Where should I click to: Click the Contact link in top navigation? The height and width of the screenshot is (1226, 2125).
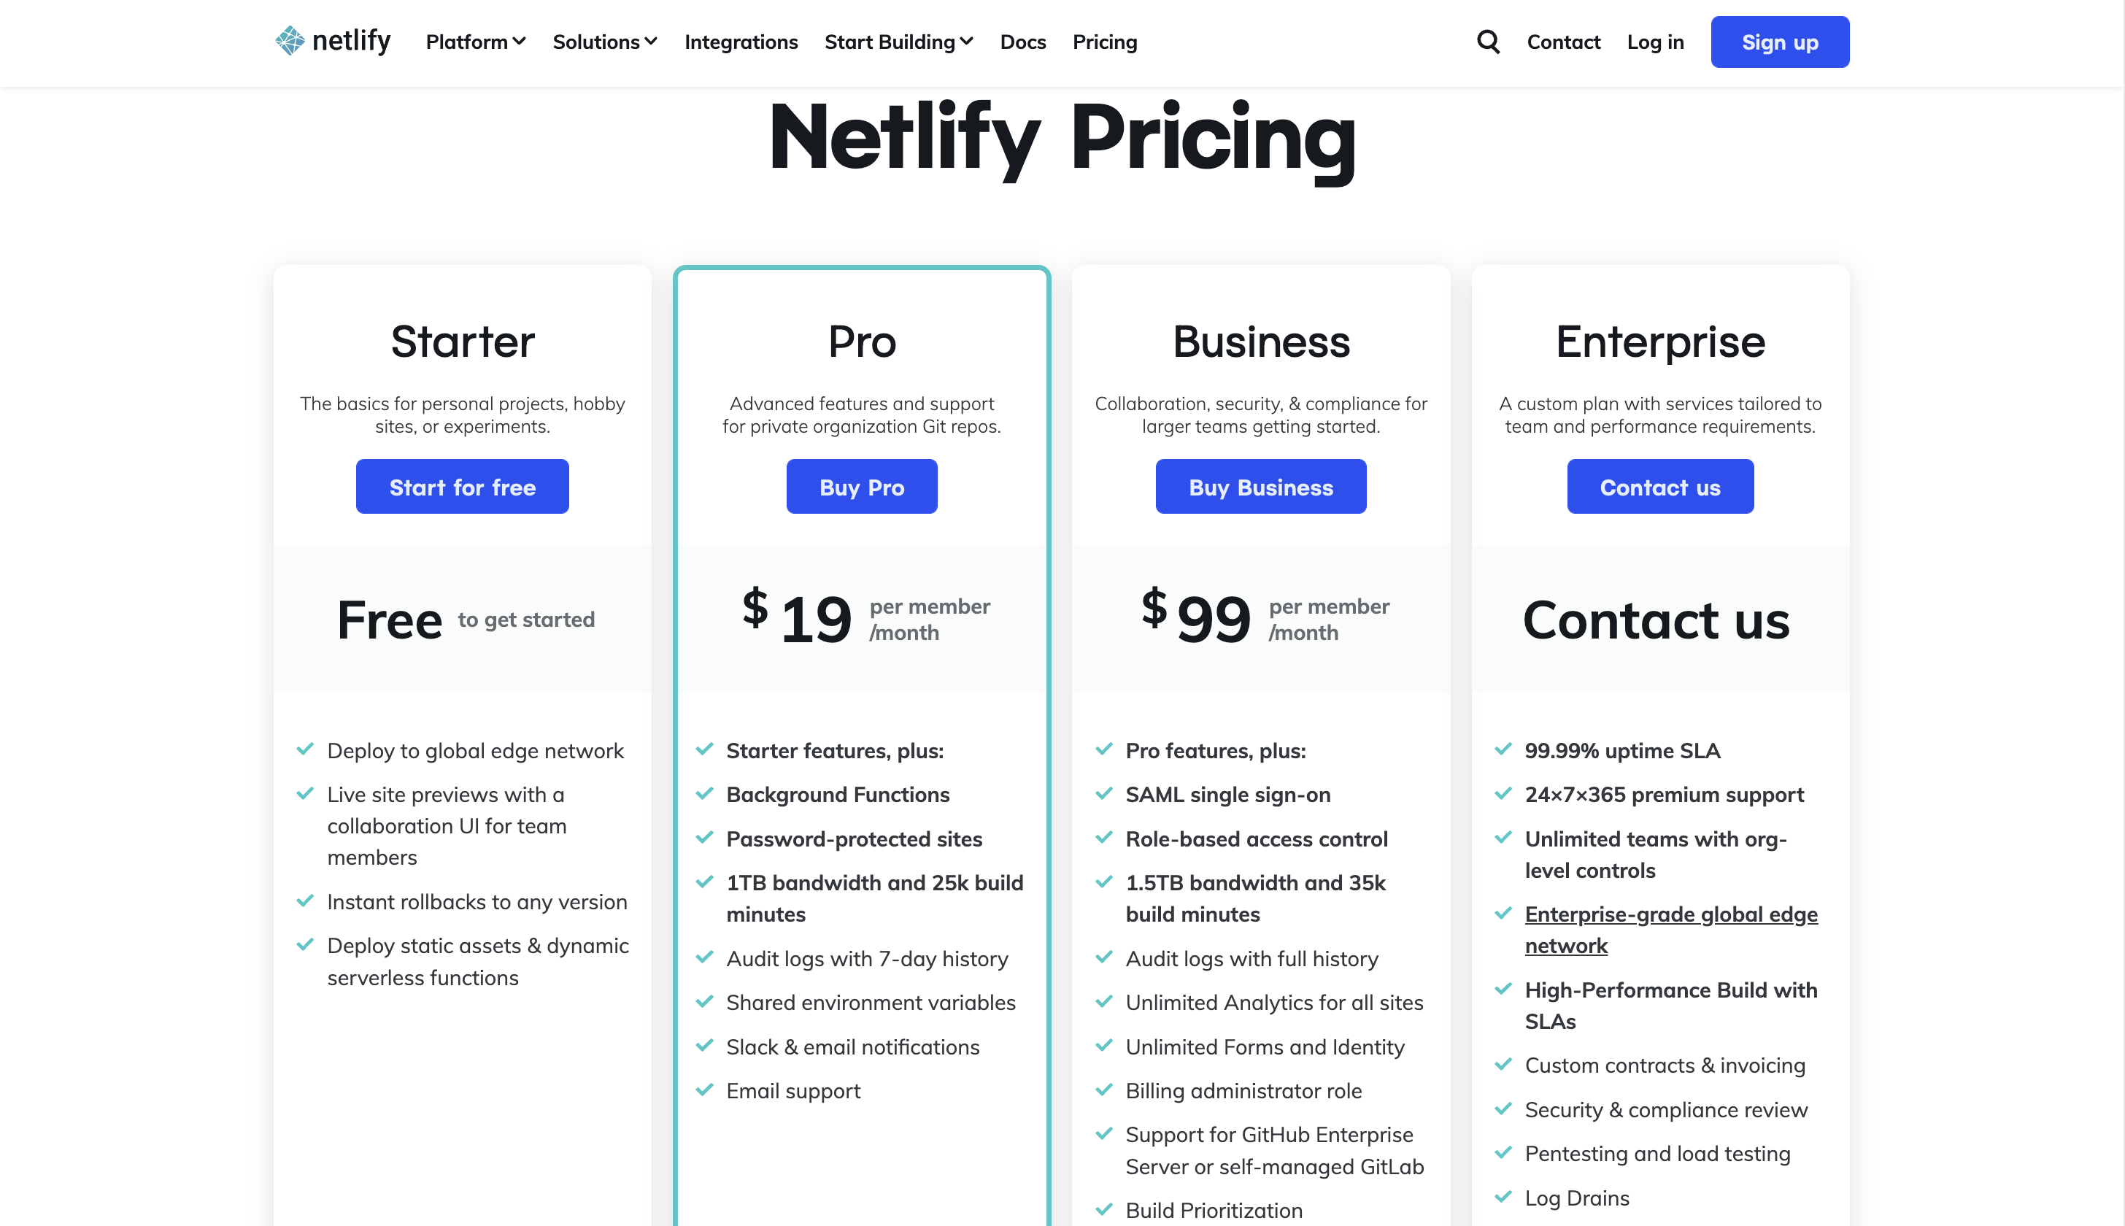click(x=1563, y=42)
